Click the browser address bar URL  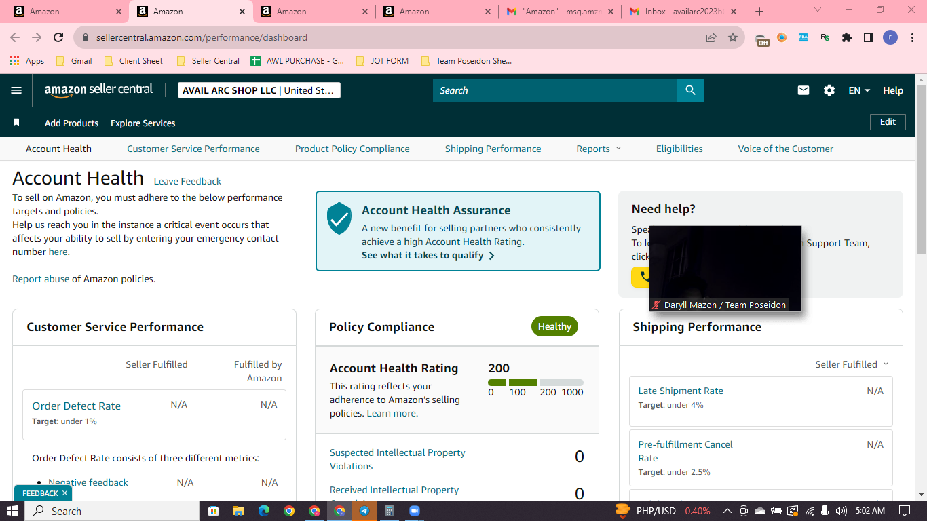(202, 37)
